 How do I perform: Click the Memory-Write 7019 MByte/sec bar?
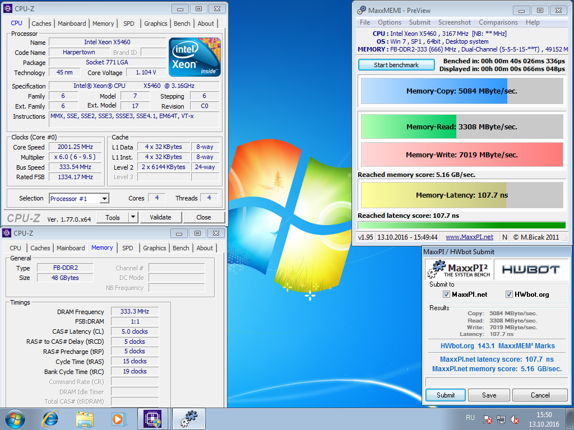tap(462, 155)
